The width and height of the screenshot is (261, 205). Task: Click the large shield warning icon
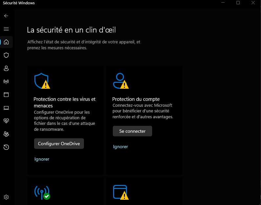[x=42, y=81]
